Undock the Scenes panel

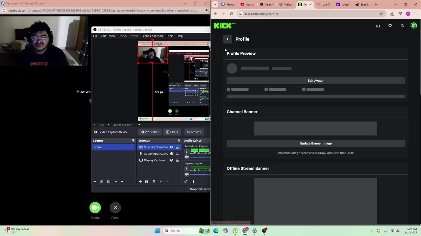pyautogui.click(x=133, y=141)
